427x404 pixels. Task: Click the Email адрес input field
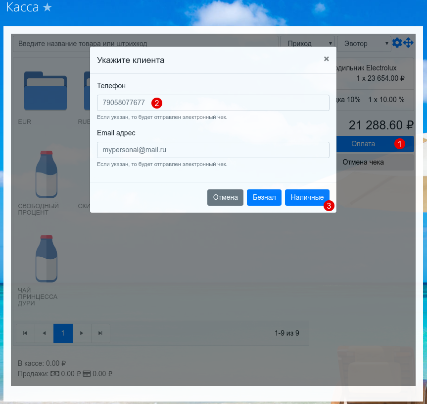(x=213, y=150)
